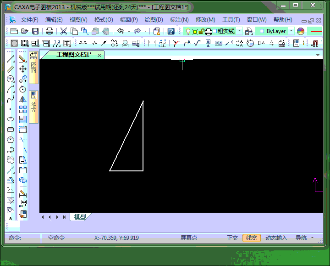
Task: Toggle 动态输入 dynamic input
Action: point(276,238)
